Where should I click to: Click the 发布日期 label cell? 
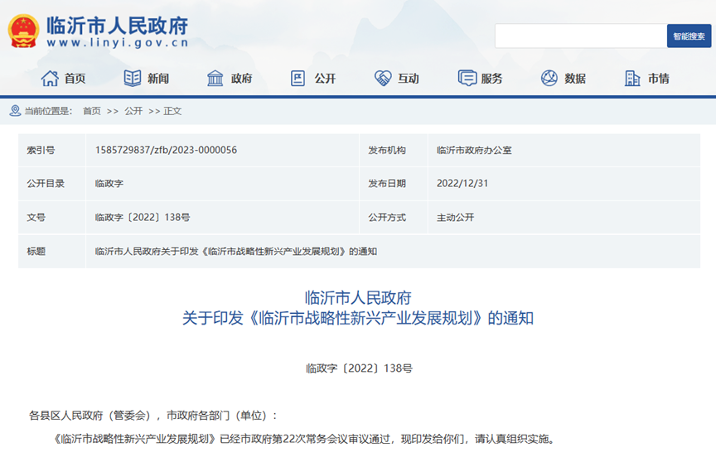tap(394, 183)
